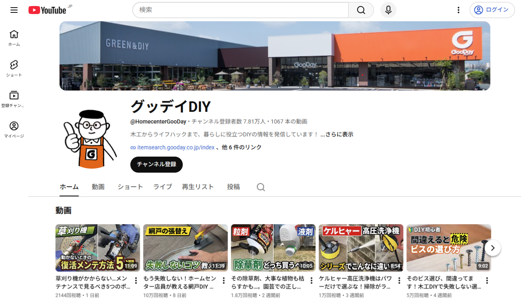The height and width of the screenshot is (308, 521).
Task: Click the チャンネル登録 subscribe button
Action: point(156,165)
